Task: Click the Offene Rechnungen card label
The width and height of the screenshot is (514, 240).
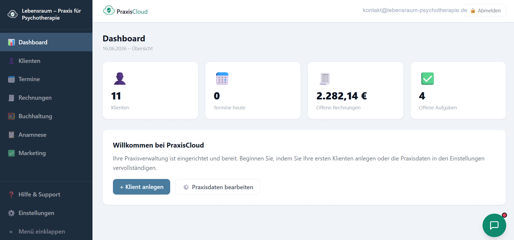Action: click(x=338, y=108)
